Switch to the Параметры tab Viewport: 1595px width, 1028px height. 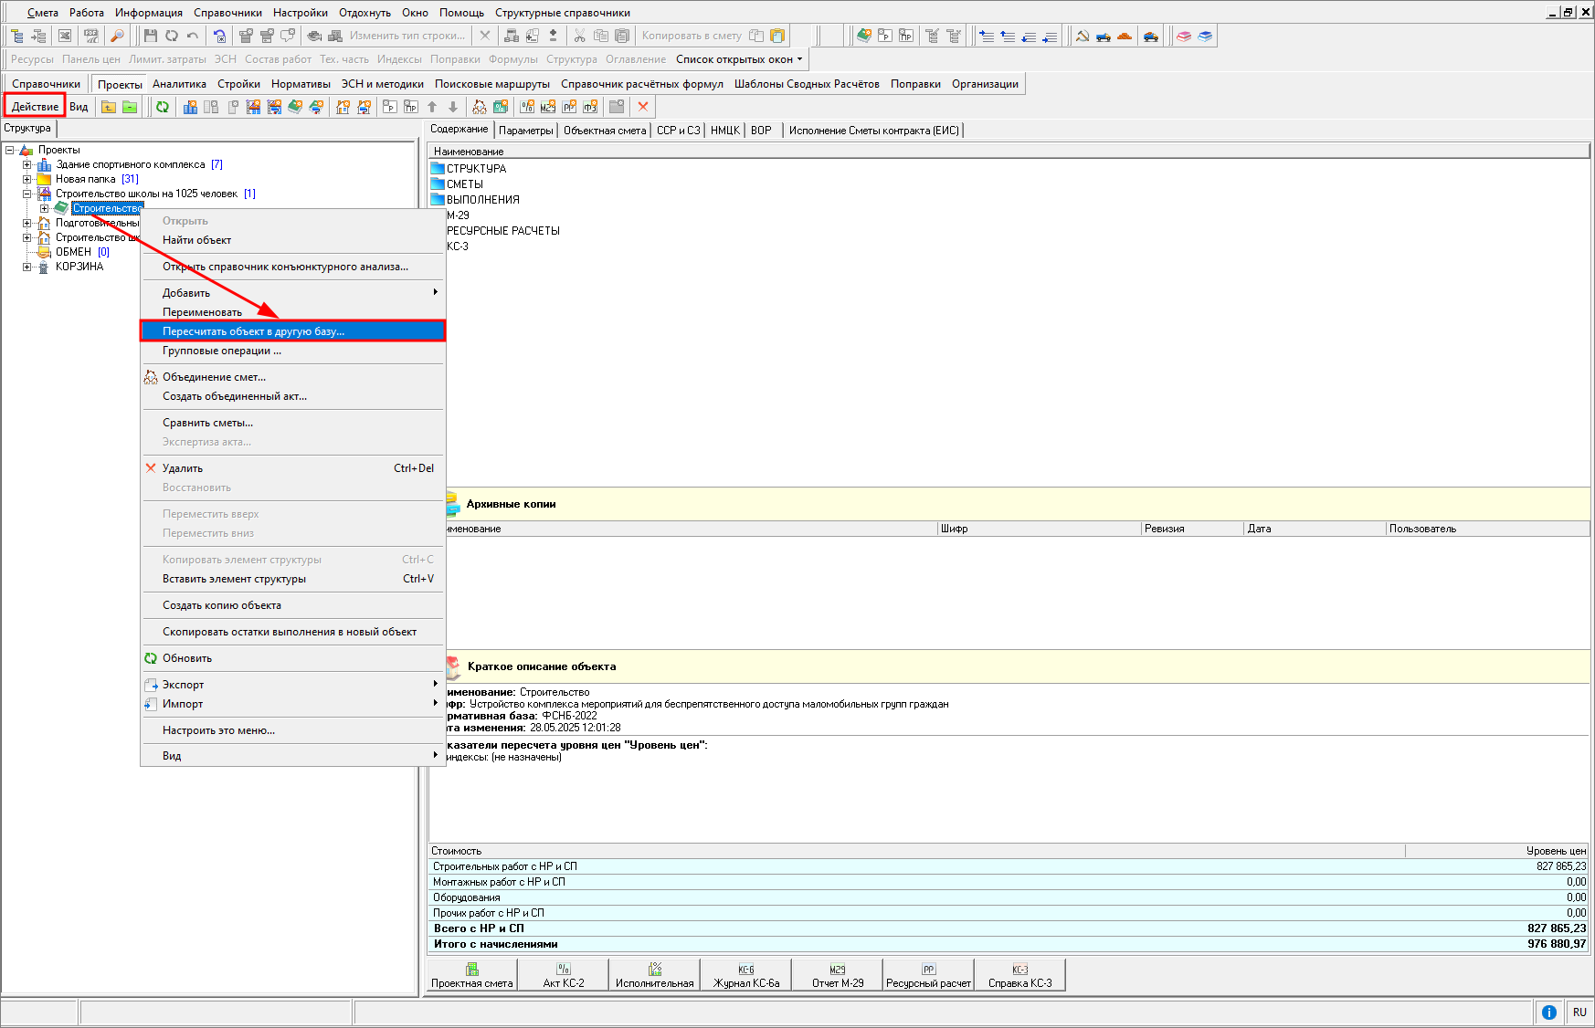526,131
